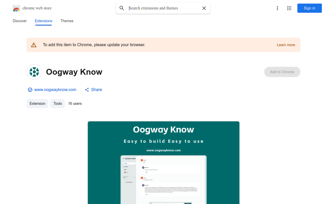The width and height of the screenshot is (327, 204).
Task: Switch to the Discover tab
Action: pos(20,21)
